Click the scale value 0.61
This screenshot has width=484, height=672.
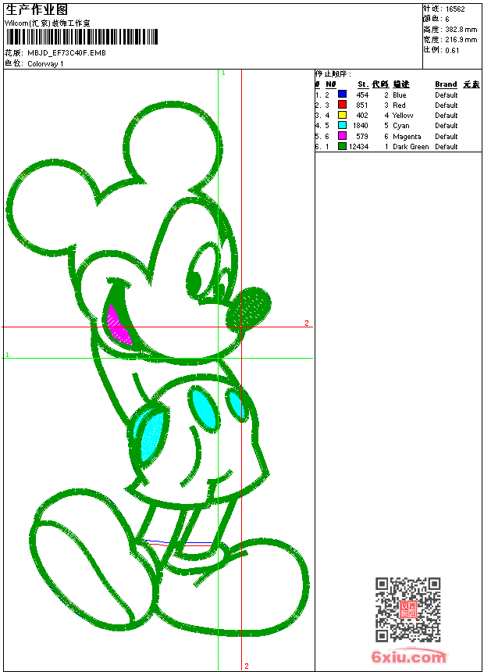pos(452,51)
